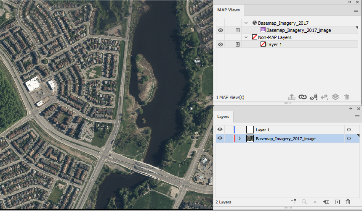Image resolution: width=362 pixels, height=211 pixels.
Task: Click the export layers icon in Layers panel
Action: pyautogui.click(x=293, y=202)
